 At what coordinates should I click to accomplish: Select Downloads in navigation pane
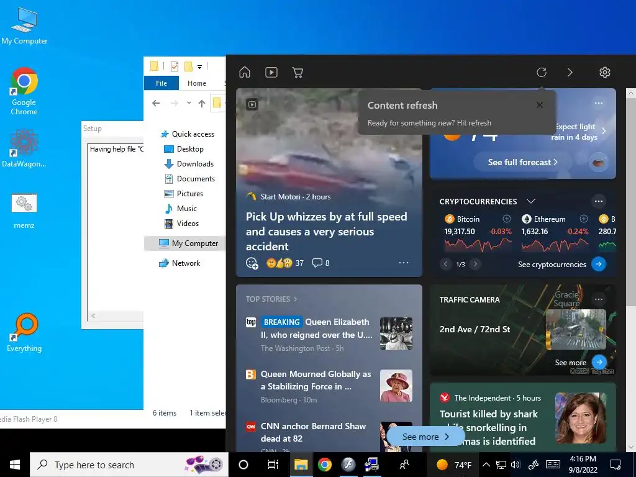[194, 164]
